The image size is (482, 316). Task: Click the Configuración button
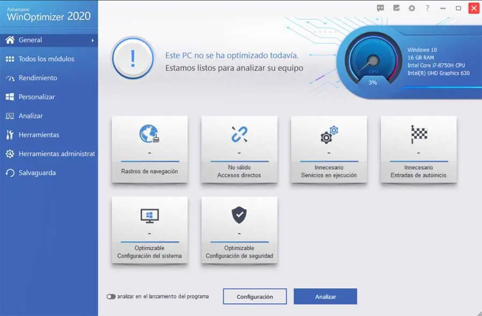[255, 297]
